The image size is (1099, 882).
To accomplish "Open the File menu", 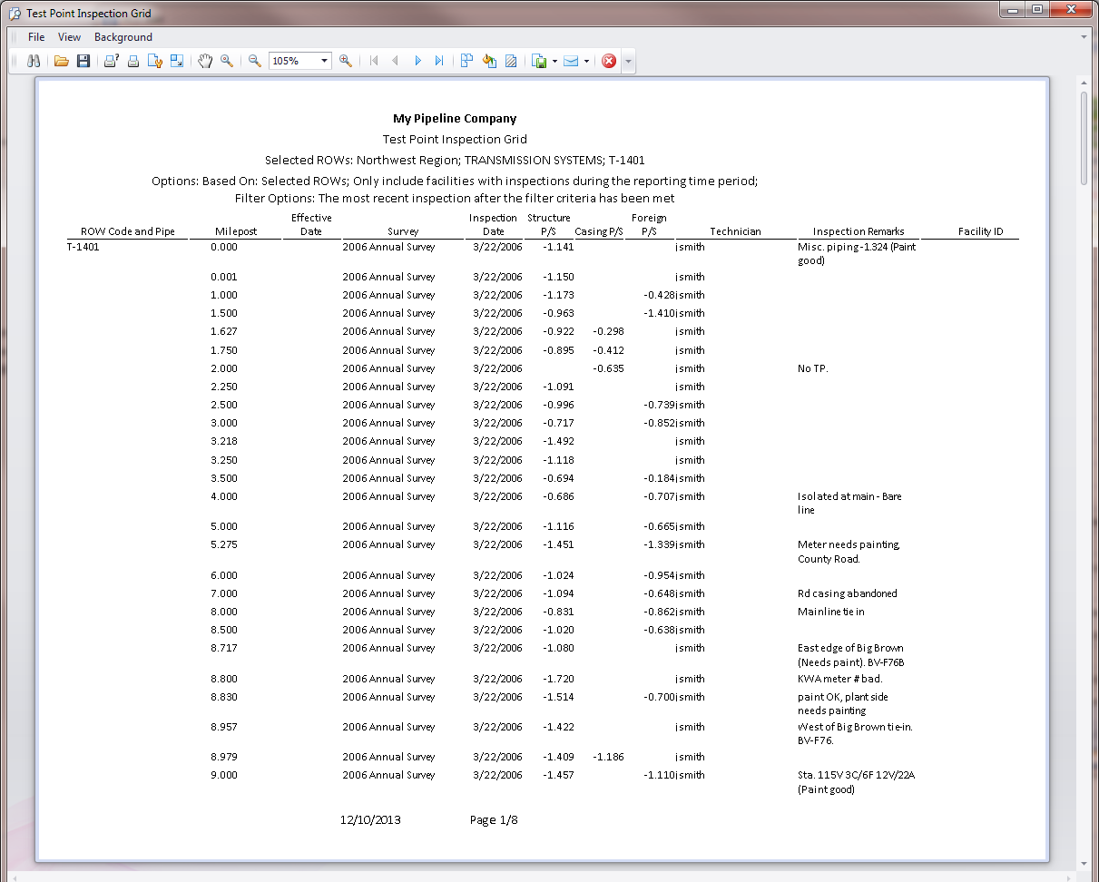I will tap(36, 37).
